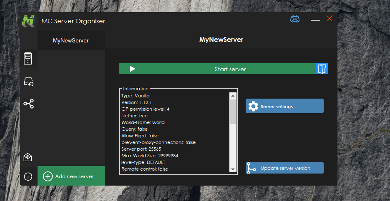Click the gear icon on Server settings
This screenshot has width=390, height=201.
pyautogui.click(x=253, y=107)
